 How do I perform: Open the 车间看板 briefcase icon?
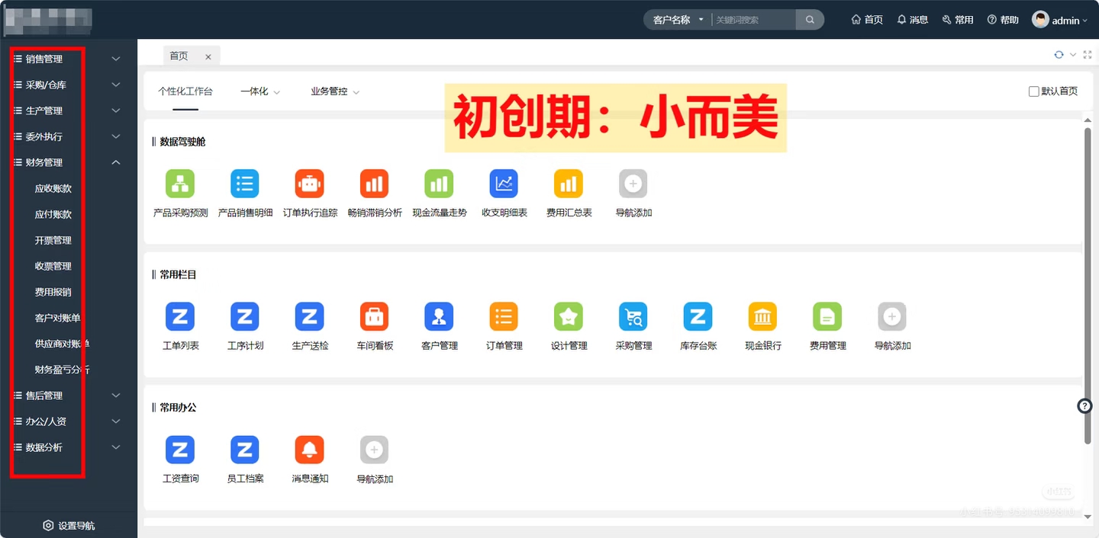[374, 316]
